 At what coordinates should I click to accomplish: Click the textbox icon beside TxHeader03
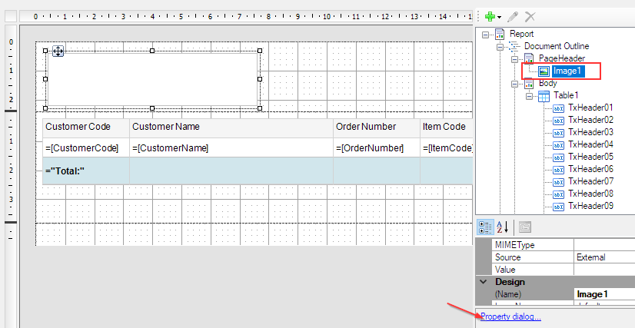click(558, 133)
